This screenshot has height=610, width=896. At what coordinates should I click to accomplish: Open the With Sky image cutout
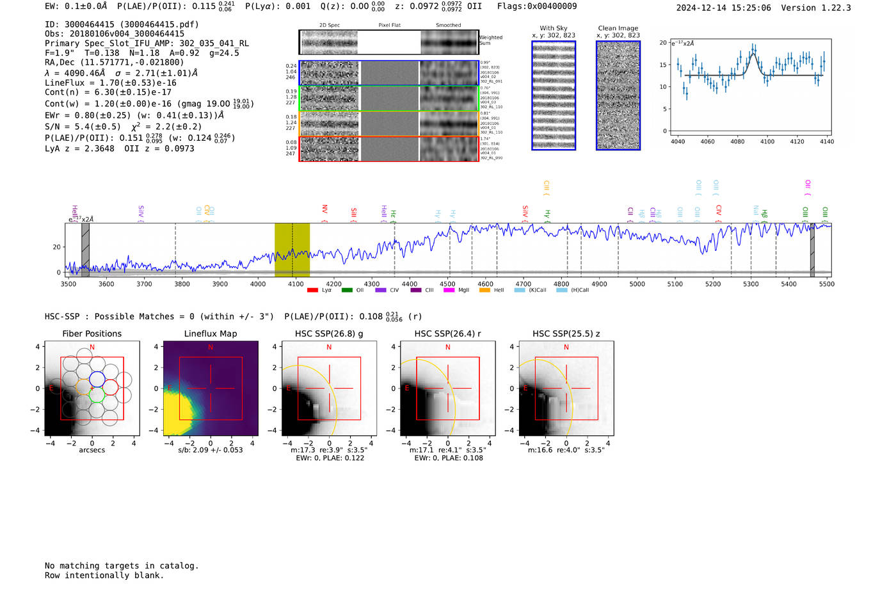coord(554,95)
